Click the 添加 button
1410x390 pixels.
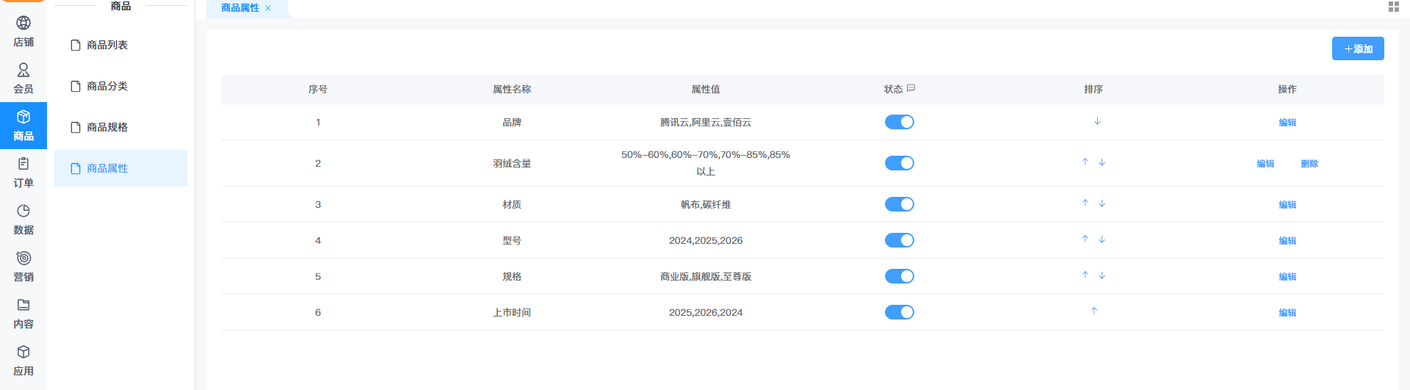coord(1358,48)
